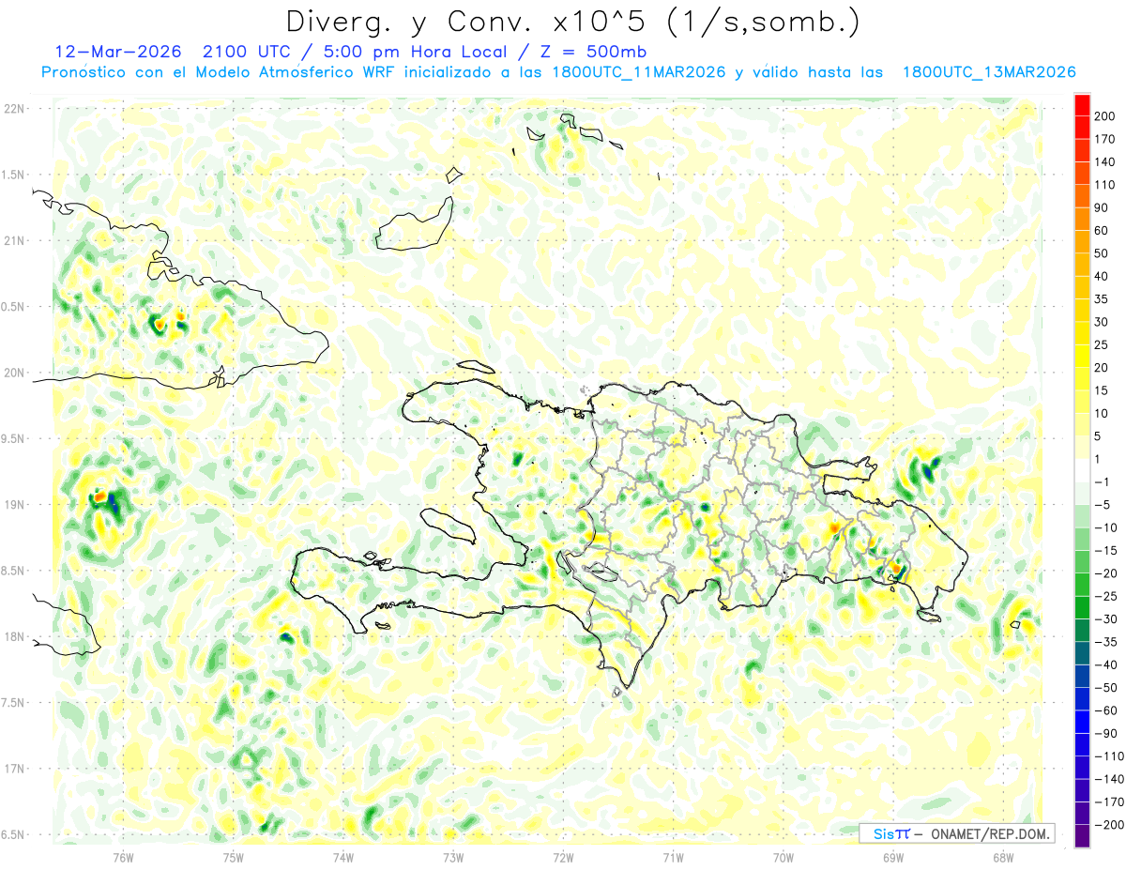Click the colorbar value '-50'
Viewport: 1126px width, 870px height.
pyautogui.click(x=1104, y=688)
